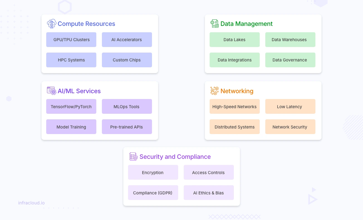Click the Data Management document icon
Screen dimensions: 363x220
214,24
